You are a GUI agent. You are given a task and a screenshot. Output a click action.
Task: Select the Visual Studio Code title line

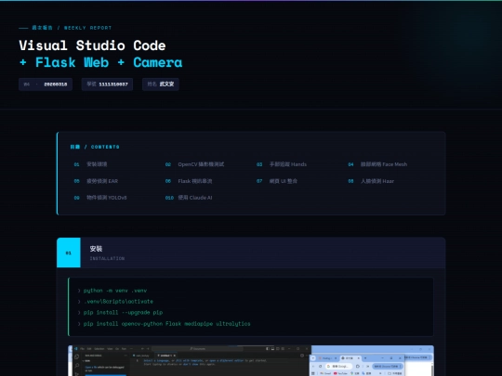point(92,45)
